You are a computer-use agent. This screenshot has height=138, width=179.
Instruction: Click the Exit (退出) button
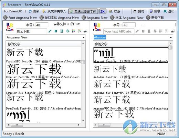[169, 11]
